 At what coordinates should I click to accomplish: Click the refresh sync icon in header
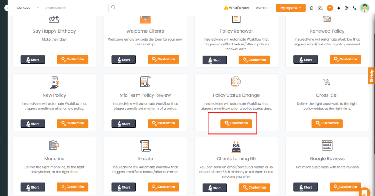(312, 8)
